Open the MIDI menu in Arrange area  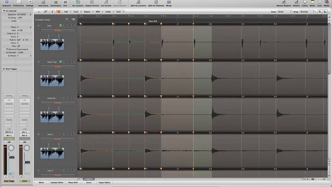tap(99, 11)
